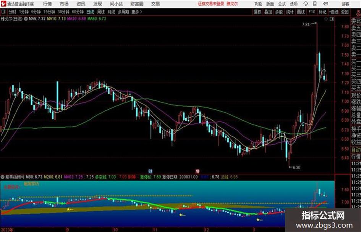Click the MA5: 7.32 indicator value
361x232 pixels.
(37, 19)
